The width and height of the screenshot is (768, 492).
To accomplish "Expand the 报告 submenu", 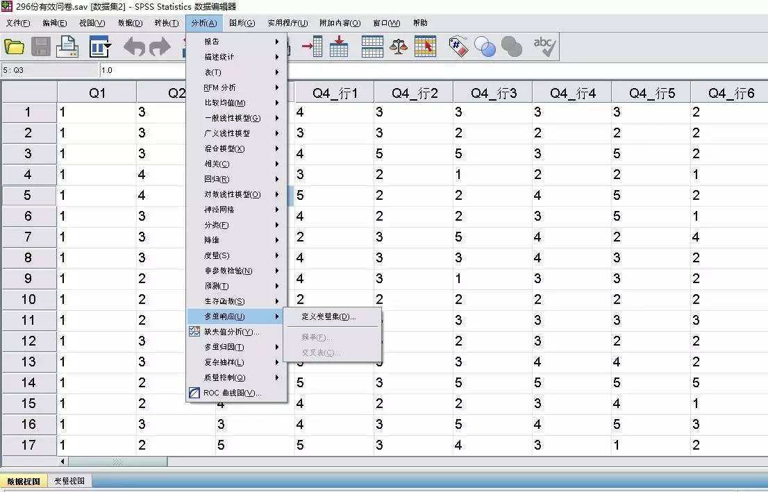I will pyautogui.click(x=236, y=42).
